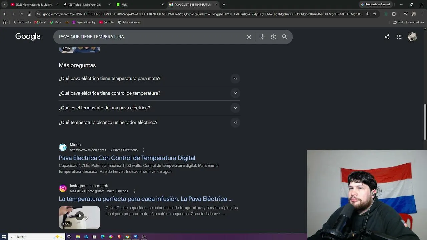Open Midea 'Pava Eléctrica Con Control de Temperatura Digital' result
This screenshot has width=427, height=240.
pyautogui.click(x=127, y=158)
